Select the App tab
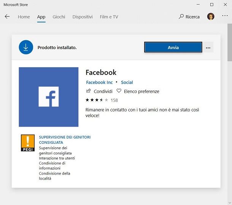Viewport: 232px width, 205px height. [x=41, y=17]
